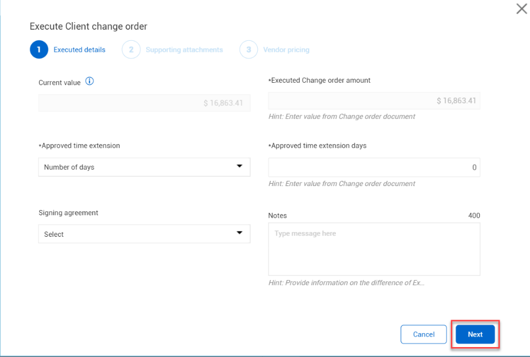
Task: Click the Next button
Action: (474, 334)
